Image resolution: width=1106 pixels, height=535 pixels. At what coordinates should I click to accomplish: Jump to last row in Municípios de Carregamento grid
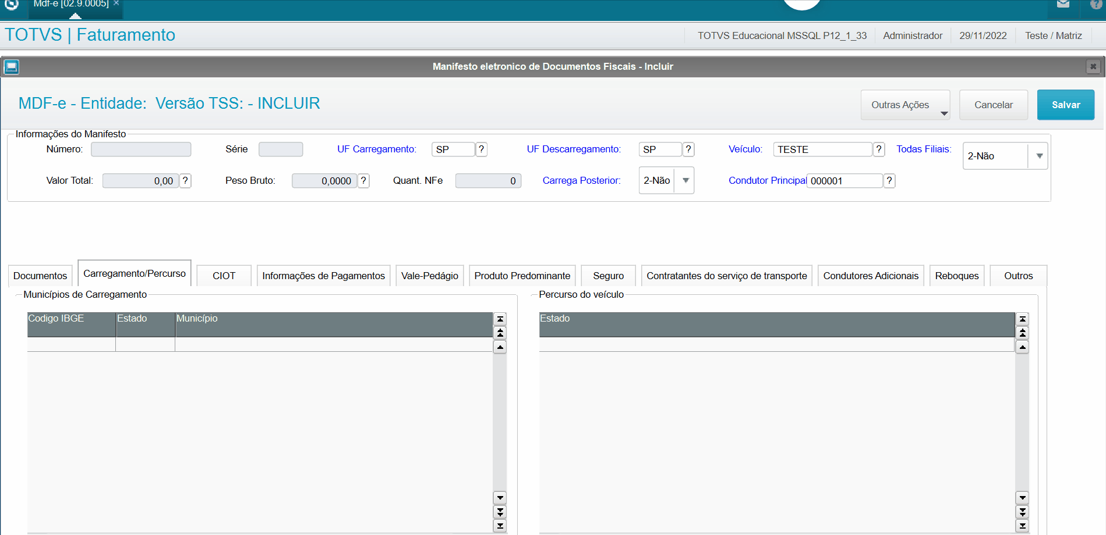click(x=500, y=526)
